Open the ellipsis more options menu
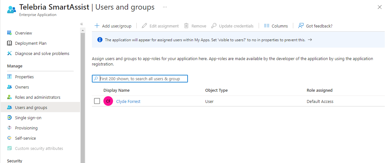Screen dimensions: 388x163 click(x=165, y=7)
